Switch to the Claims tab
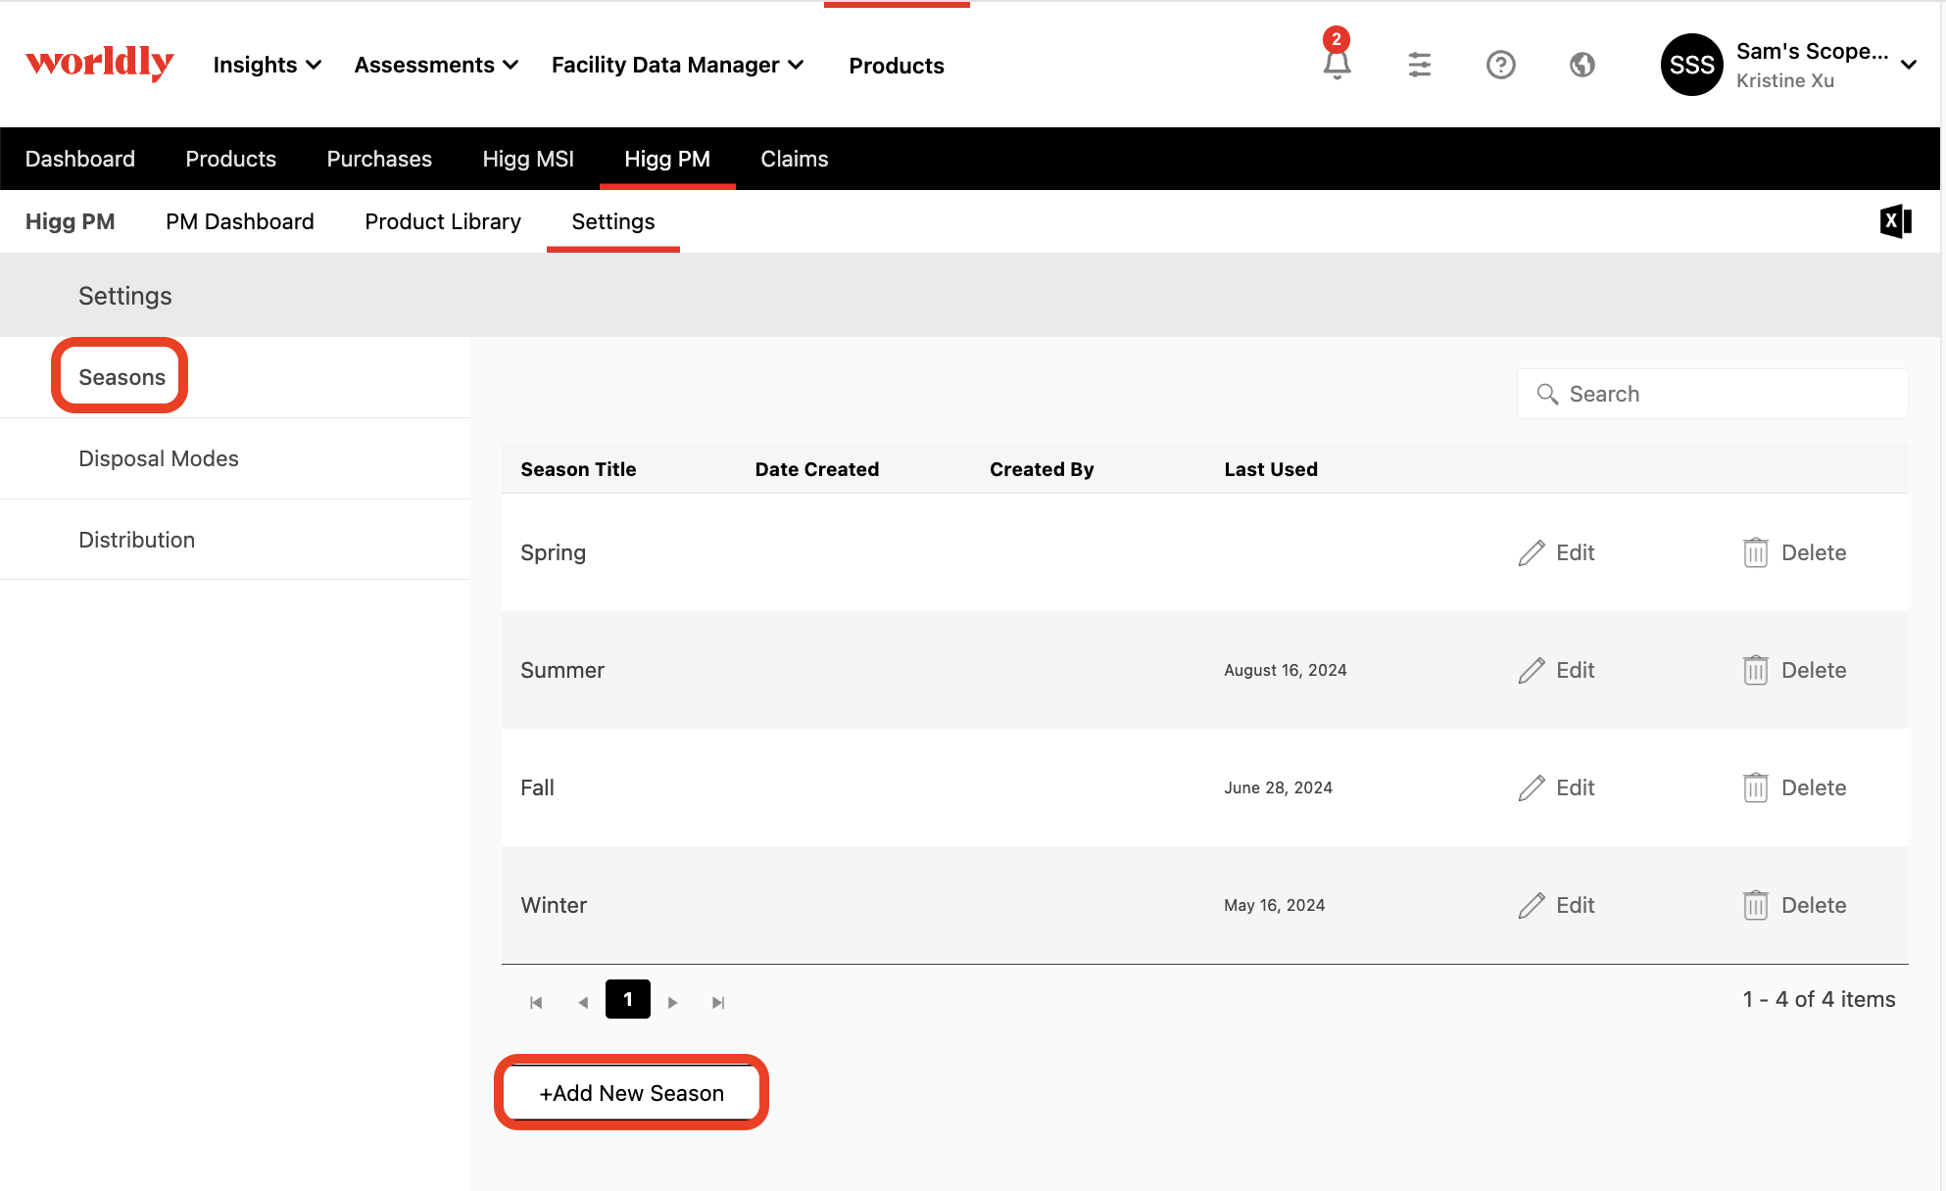Image resolution: width=1946 pixels, height=1191 pixels. click(x=795, y=159)
